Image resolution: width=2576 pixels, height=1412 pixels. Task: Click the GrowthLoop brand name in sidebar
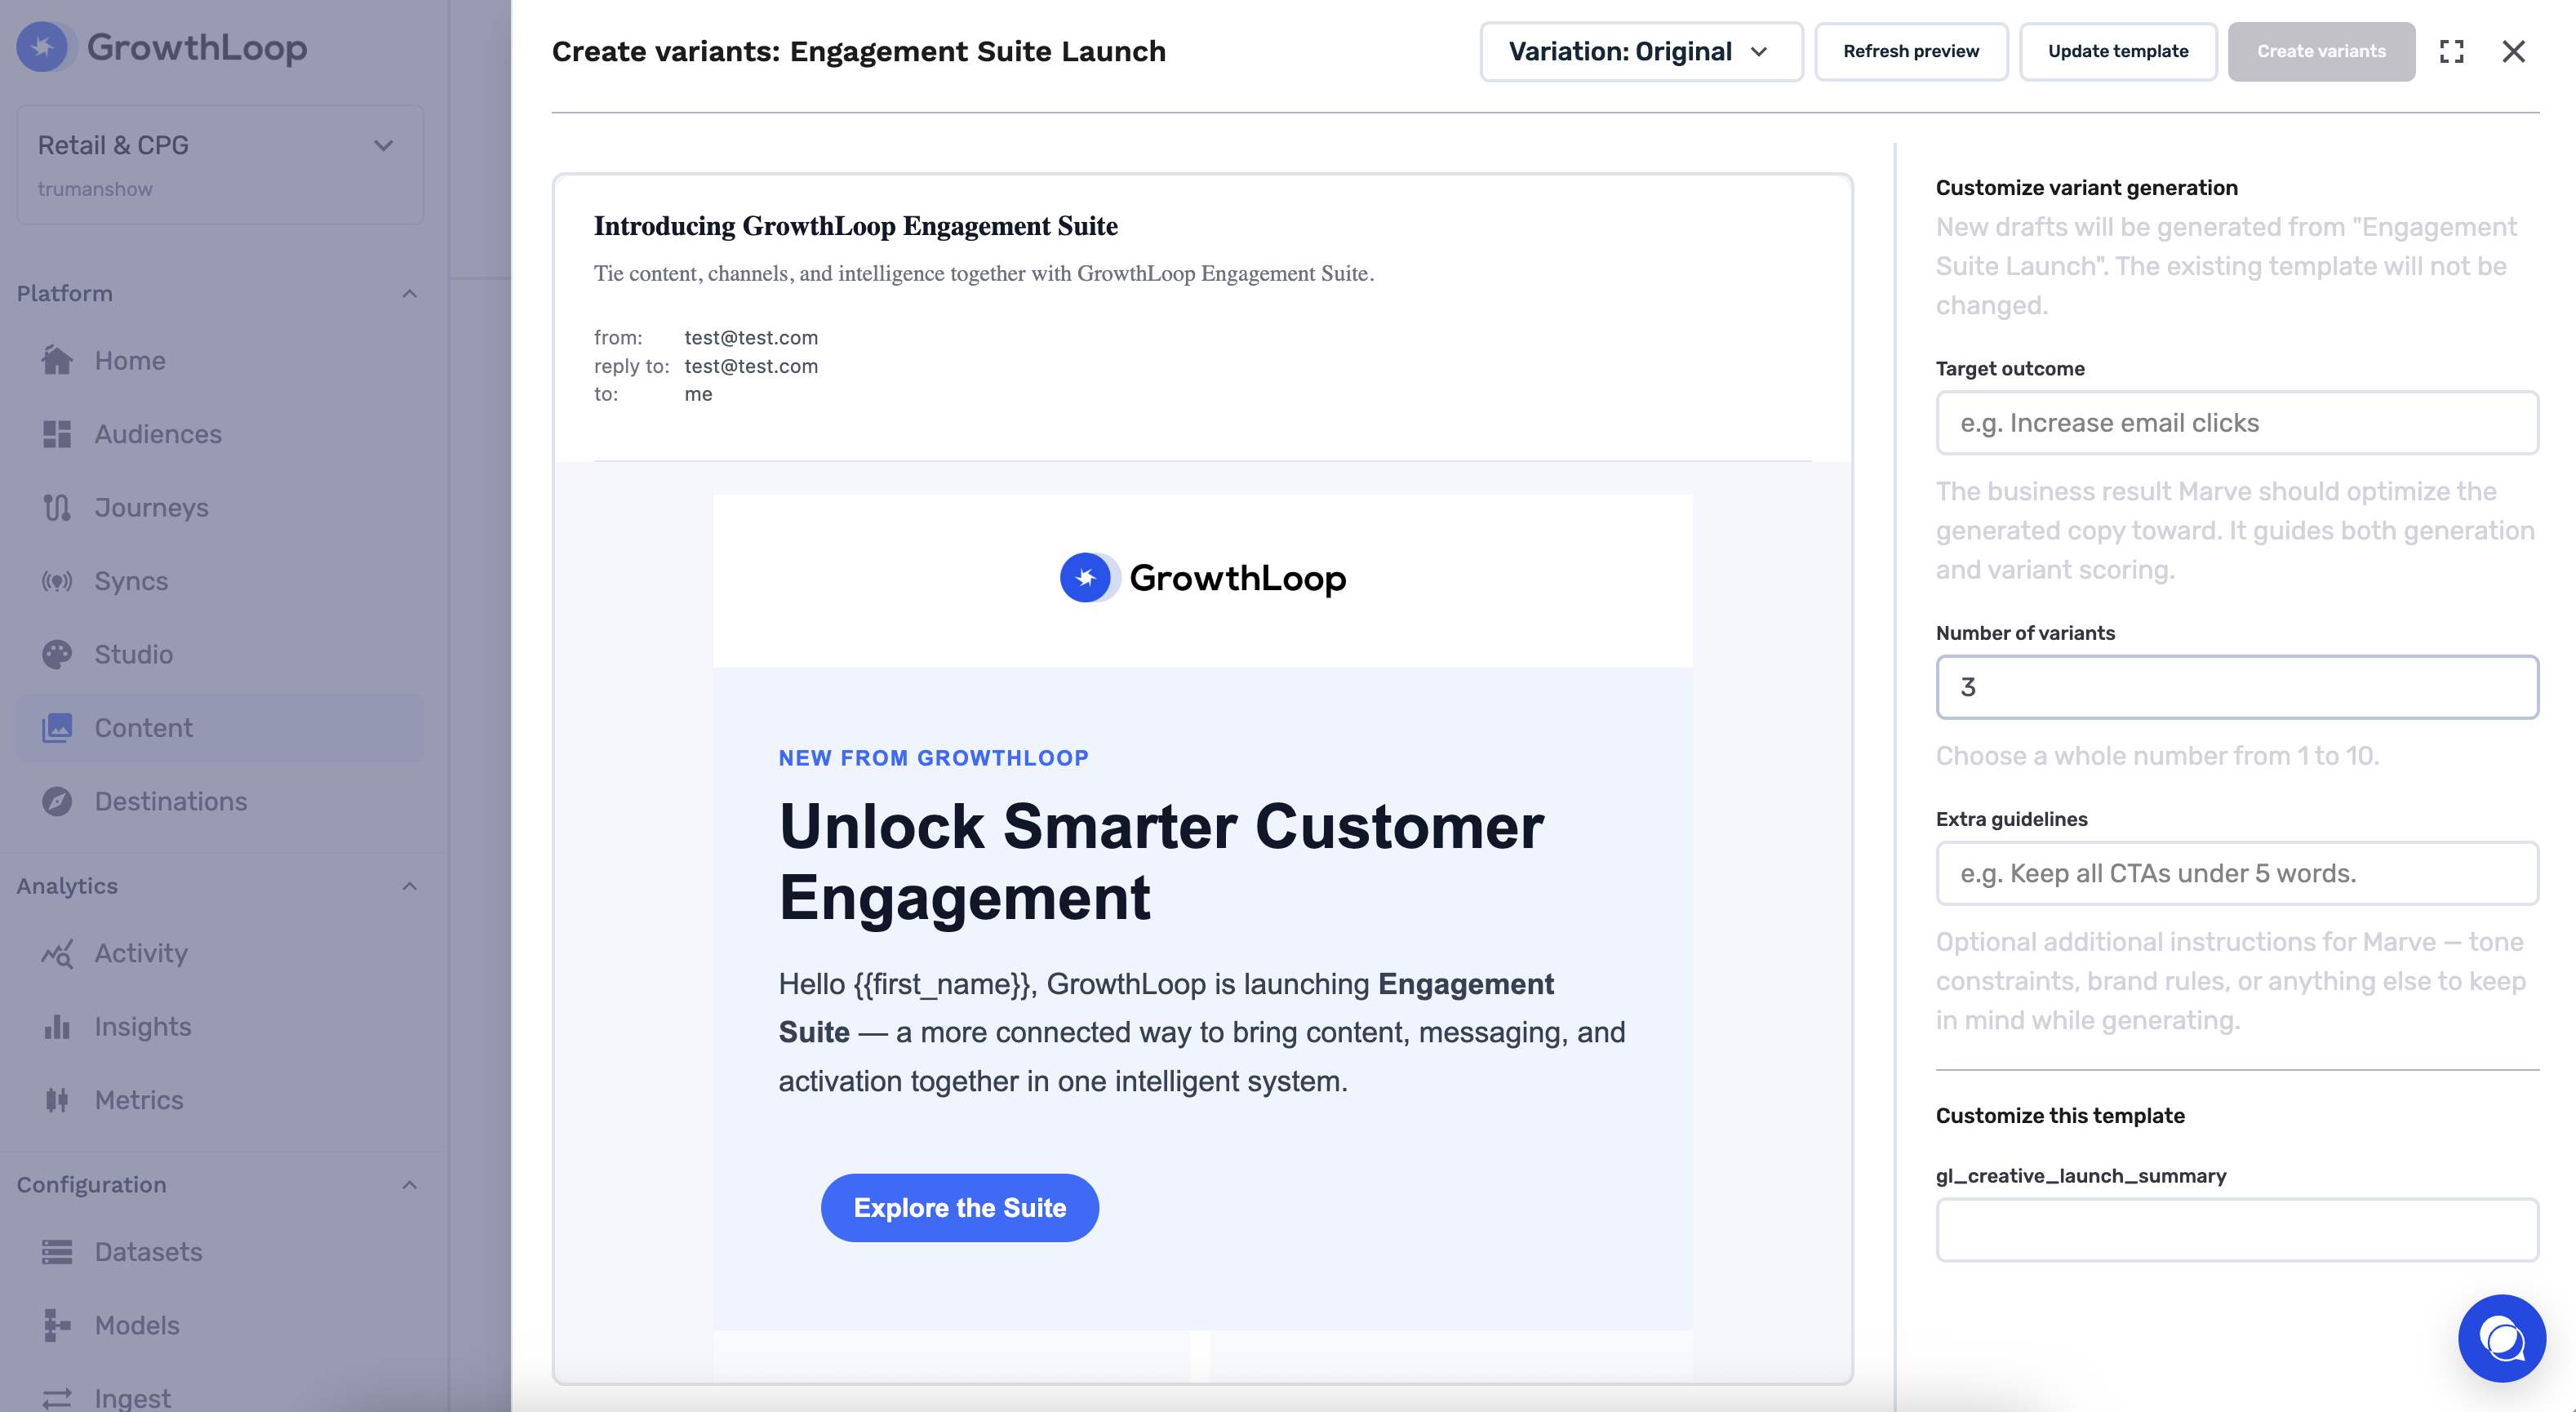click(197, 47)
